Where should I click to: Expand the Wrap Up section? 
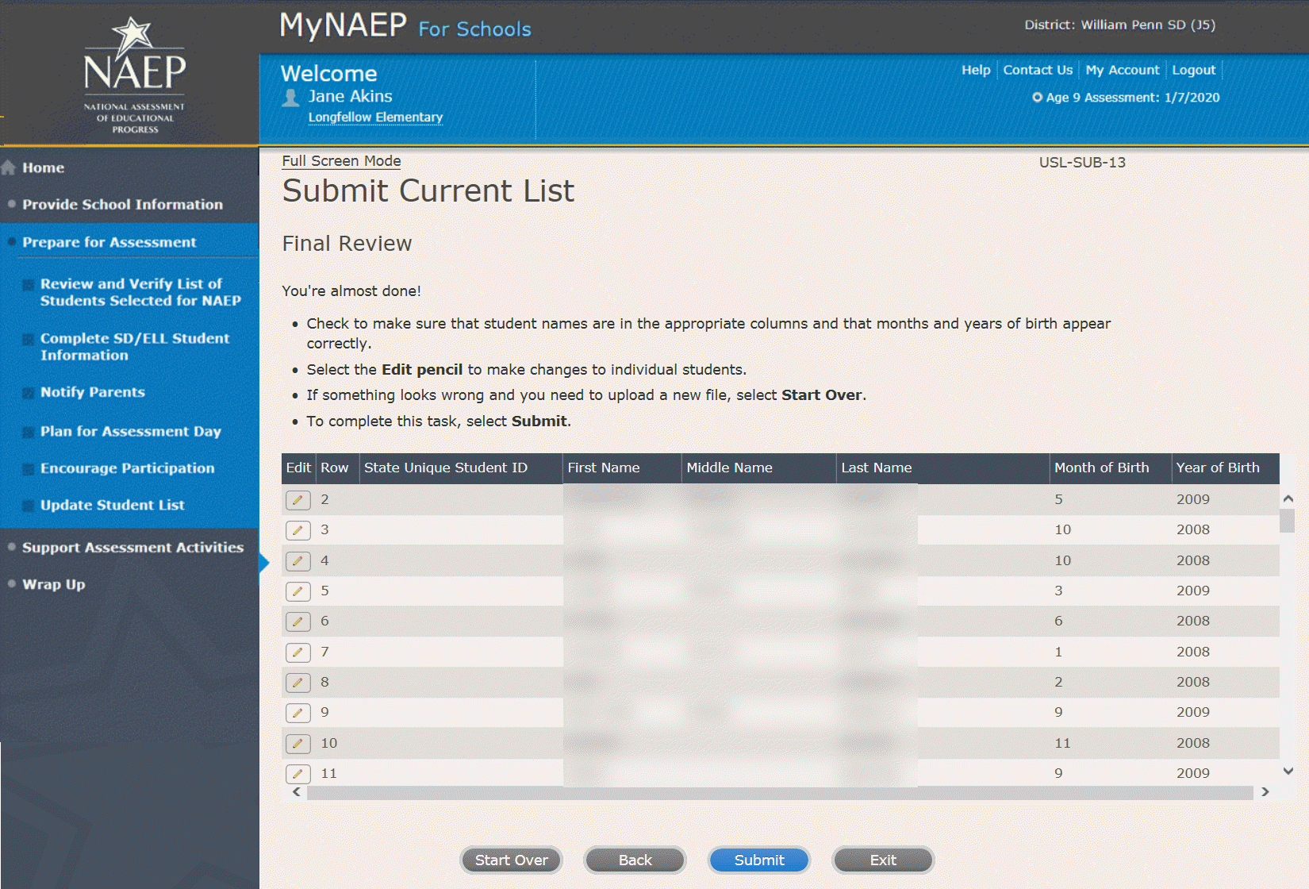coord(53,584)
